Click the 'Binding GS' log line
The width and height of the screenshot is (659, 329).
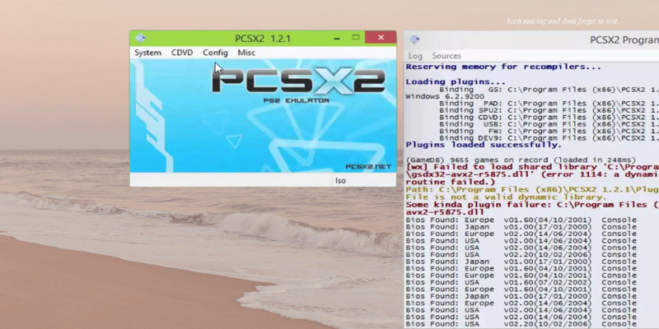point(549,89)
